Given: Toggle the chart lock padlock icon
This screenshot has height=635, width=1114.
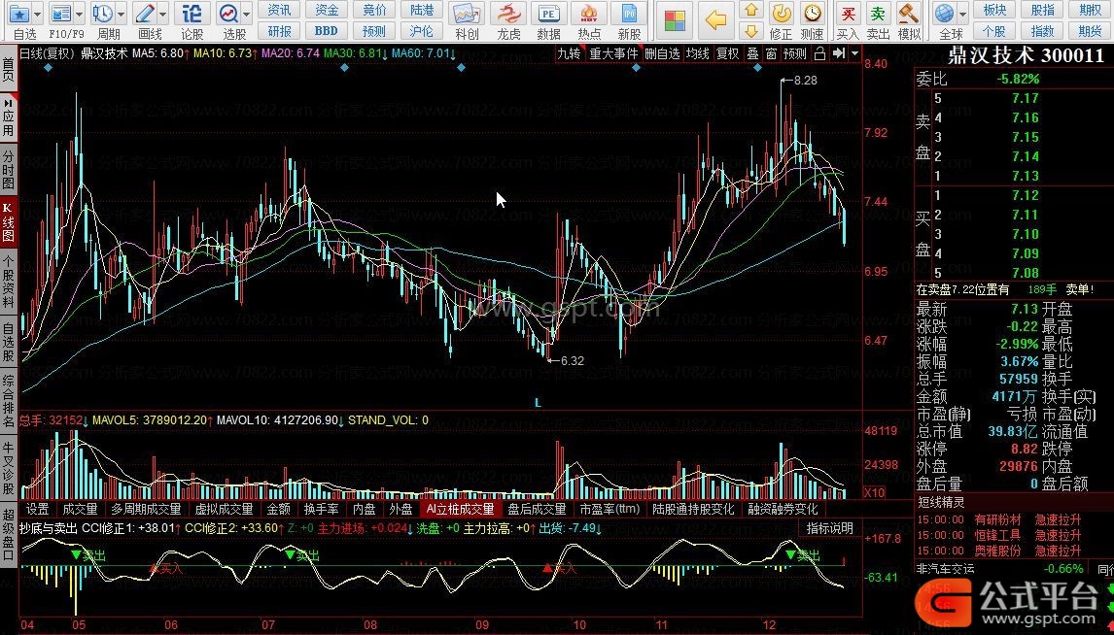Looking at the screenshot, I should 819,54.
